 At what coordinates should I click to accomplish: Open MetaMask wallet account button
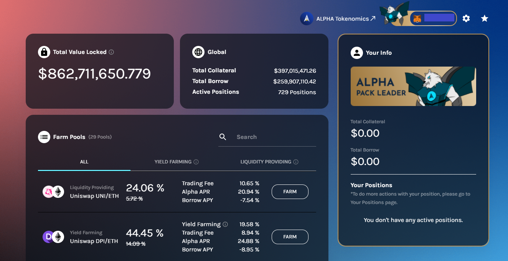[433, 18]
